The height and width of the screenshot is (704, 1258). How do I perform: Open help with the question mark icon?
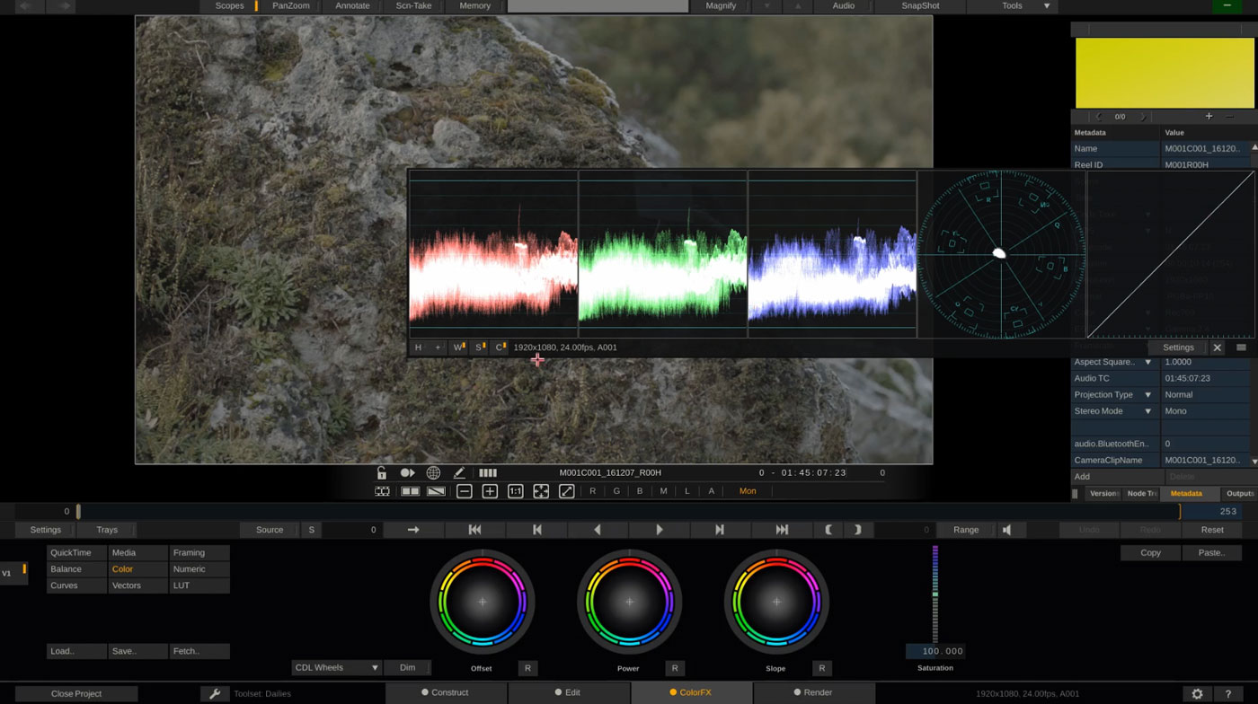pos(1227,694)
